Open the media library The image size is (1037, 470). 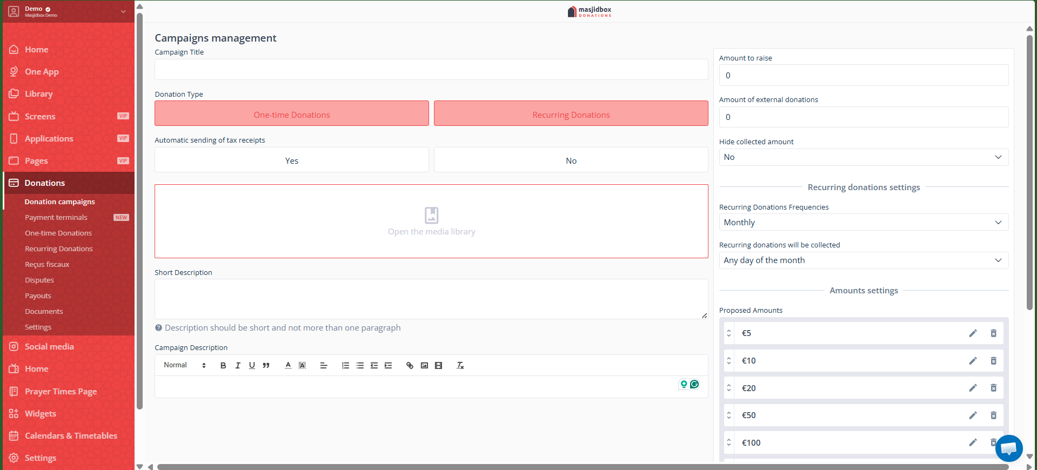click(x=431, y=221)
